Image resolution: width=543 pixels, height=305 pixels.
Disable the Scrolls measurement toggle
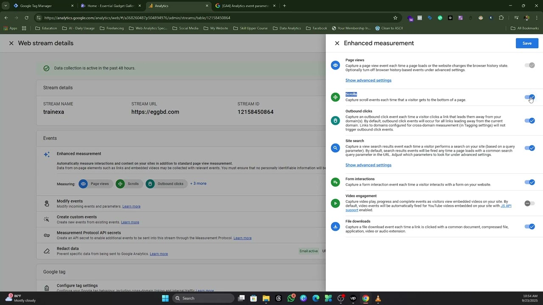529,97
